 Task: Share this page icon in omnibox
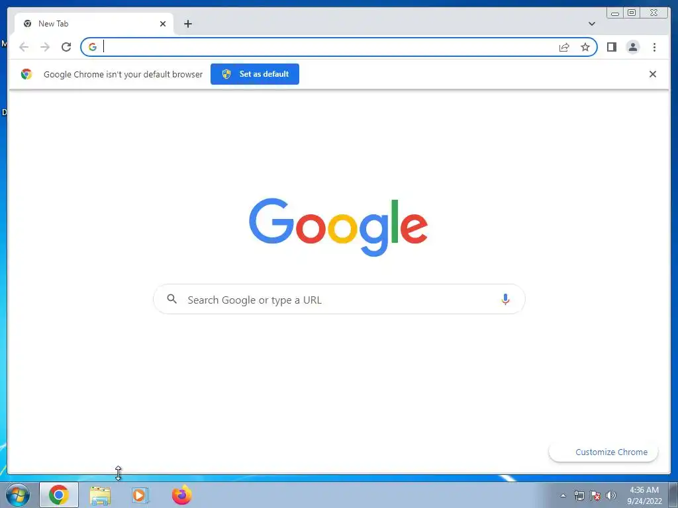(x=564, y=47)
